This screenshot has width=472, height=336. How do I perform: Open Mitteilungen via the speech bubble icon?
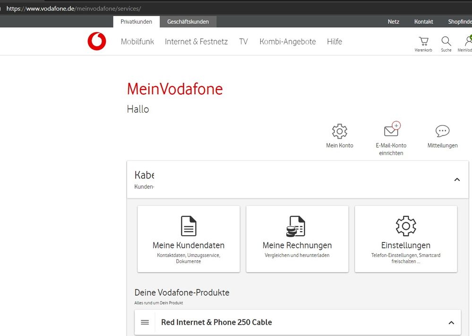(x=442, y=132)
